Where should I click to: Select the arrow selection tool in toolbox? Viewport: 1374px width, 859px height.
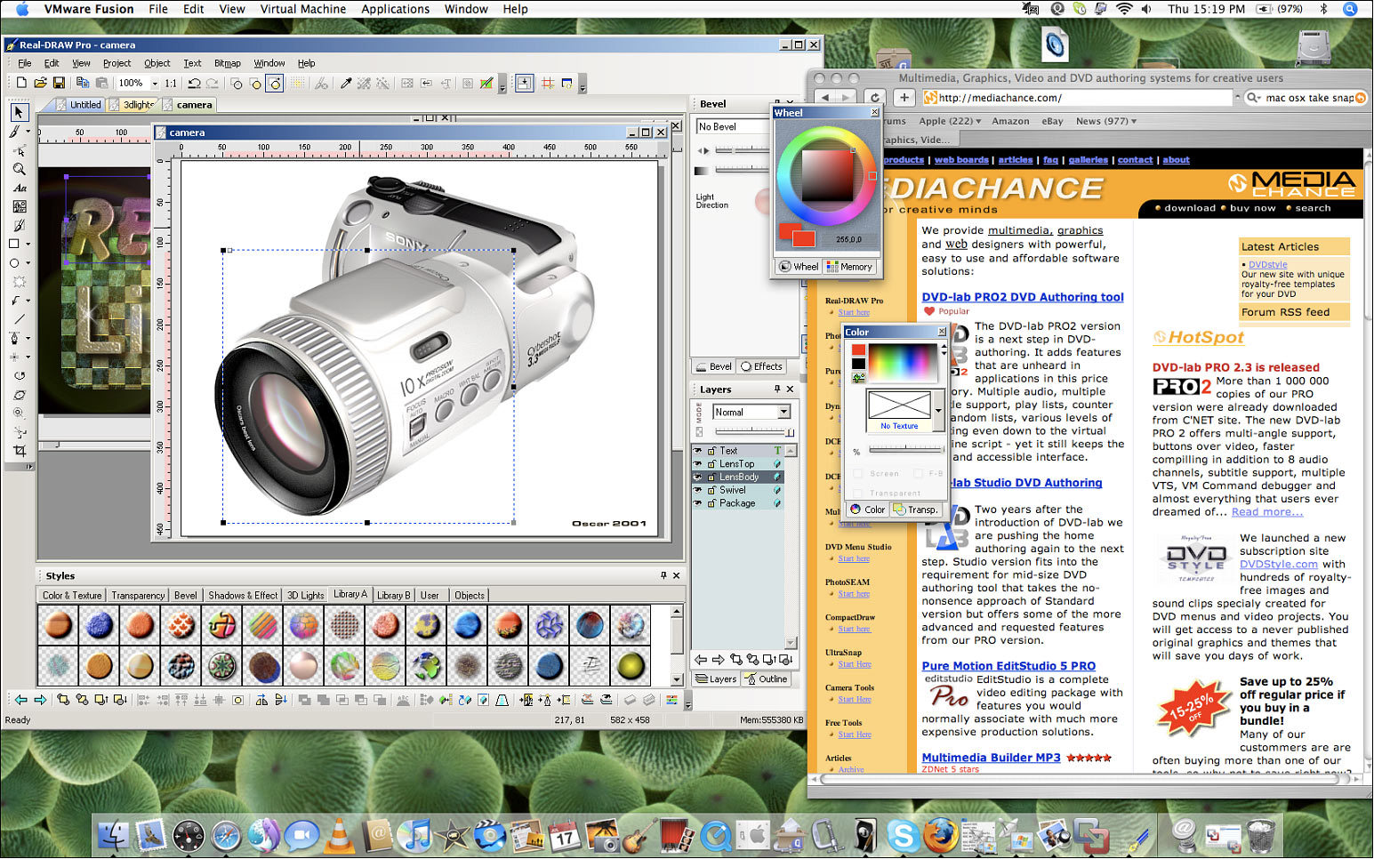[19, 113]
